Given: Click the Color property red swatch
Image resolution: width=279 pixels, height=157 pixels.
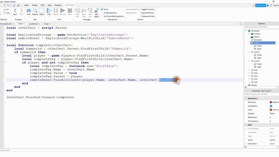Looking at the screenshot, I should pyautogui.click(x=271, y=110).
